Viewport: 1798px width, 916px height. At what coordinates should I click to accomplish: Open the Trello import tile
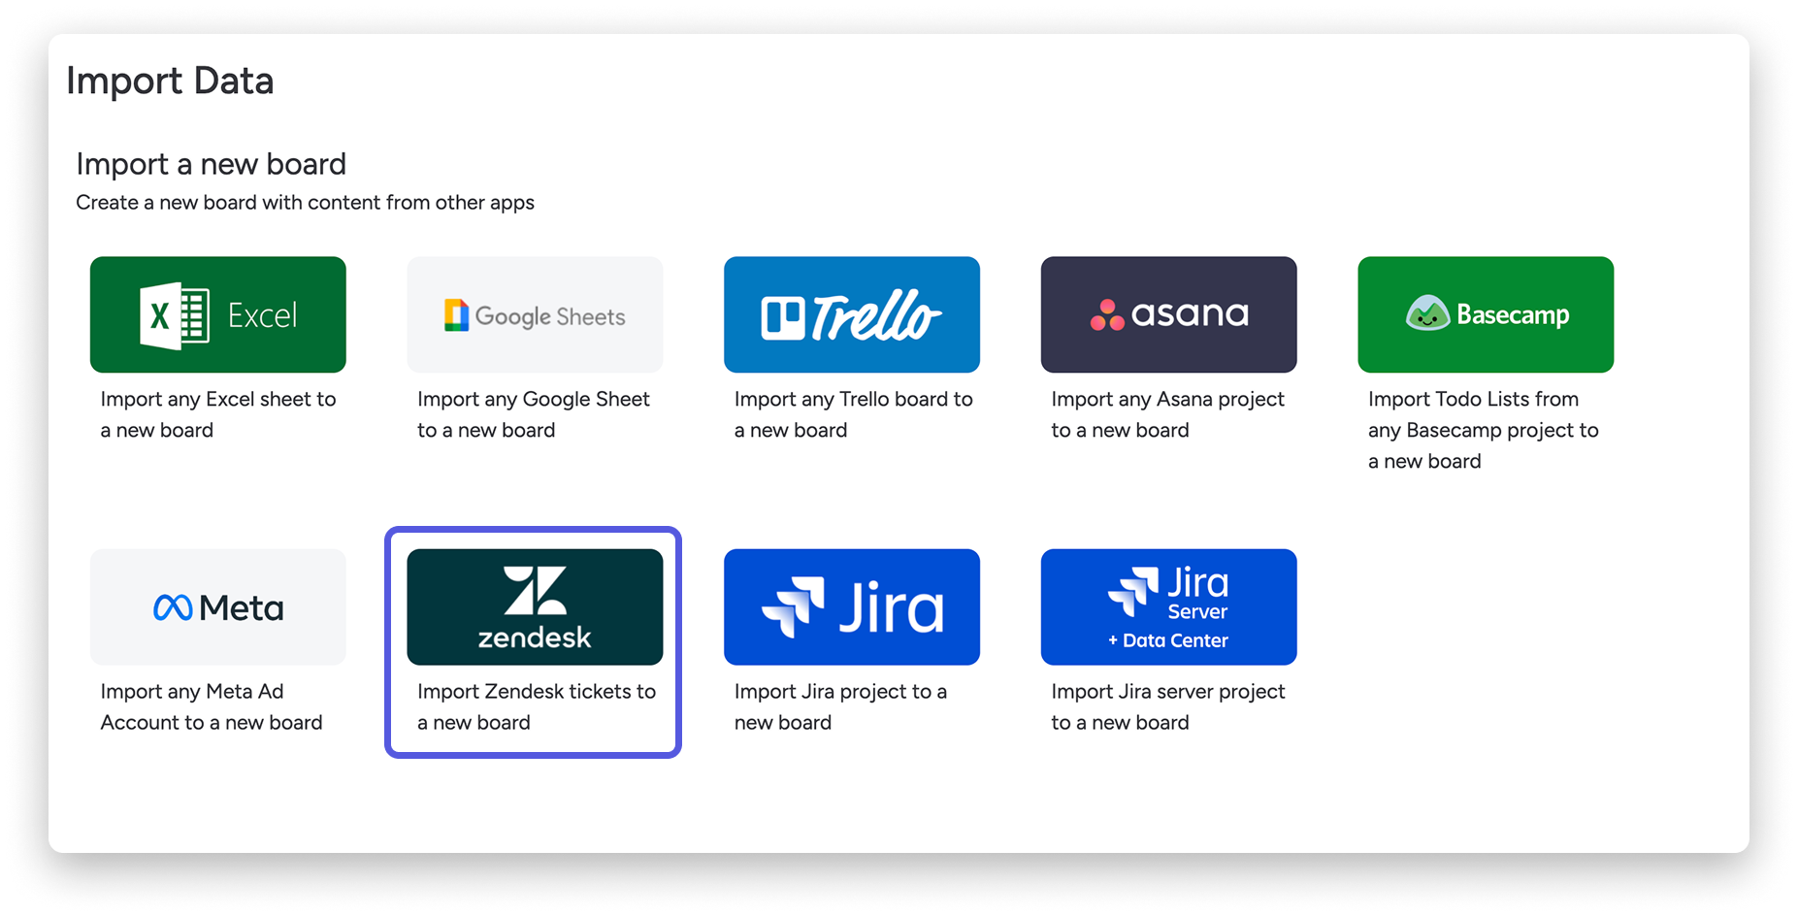click(852, 314)
